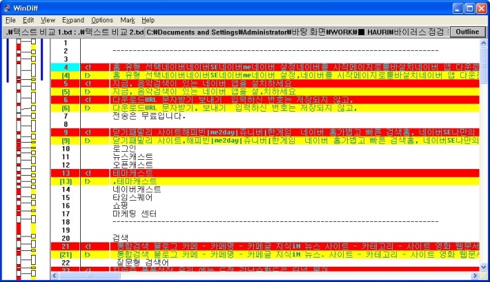
Task: Open the File menu
Action: click(x=10, y=20)
